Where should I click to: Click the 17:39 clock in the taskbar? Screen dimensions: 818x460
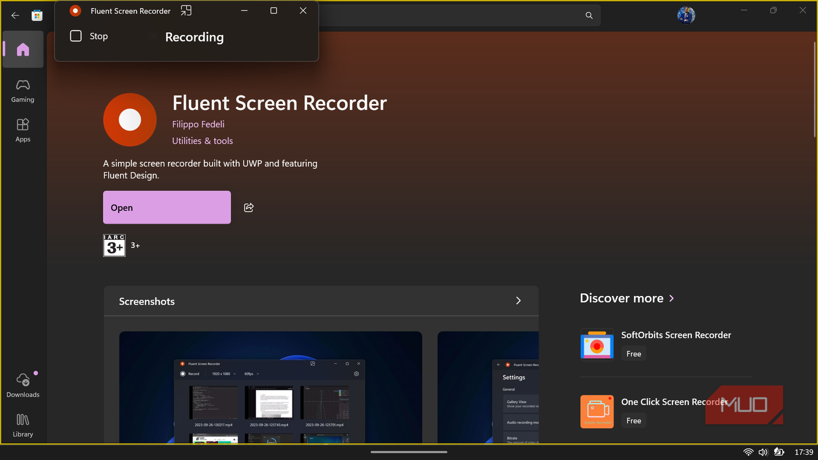tap(804, 452)
